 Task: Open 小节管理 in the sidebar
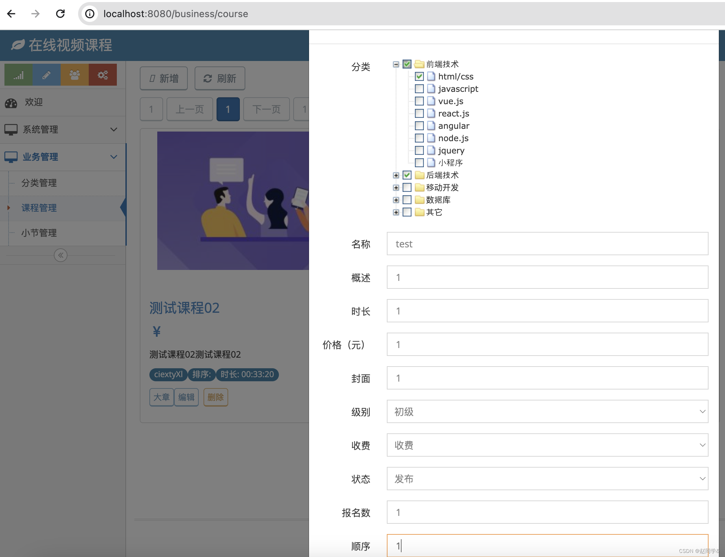[39, 233]
